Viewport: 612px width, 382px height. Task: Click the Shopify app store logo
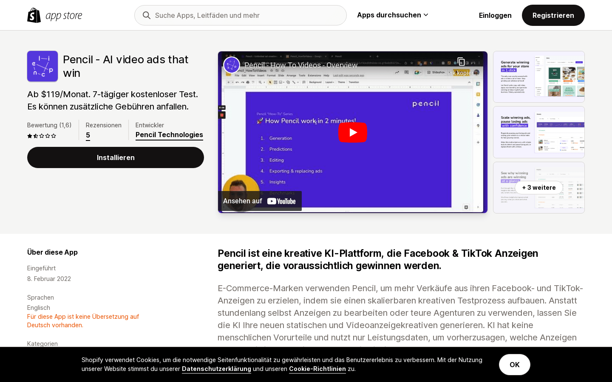click(54, 15)
